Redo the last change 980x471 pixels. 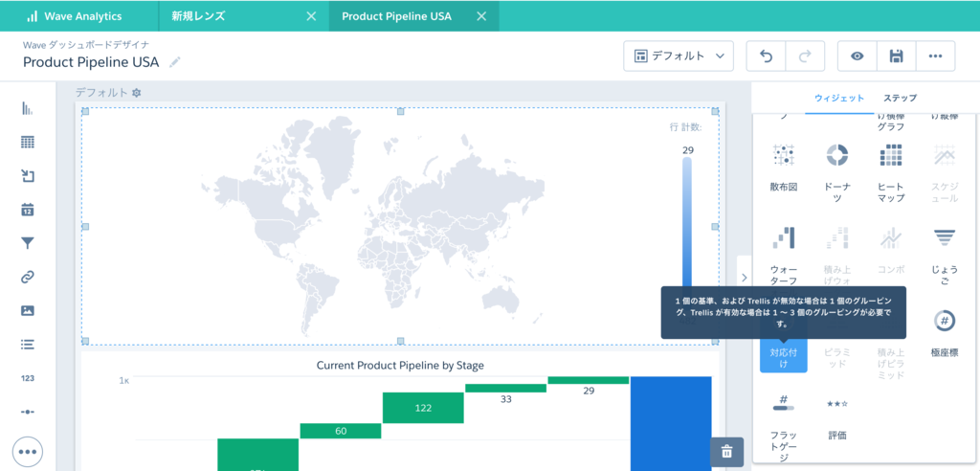805,56
